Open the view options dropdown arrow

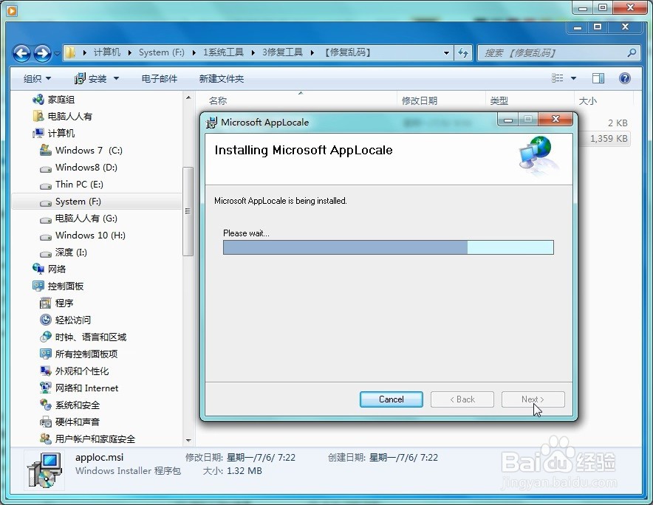click(573, 78)
